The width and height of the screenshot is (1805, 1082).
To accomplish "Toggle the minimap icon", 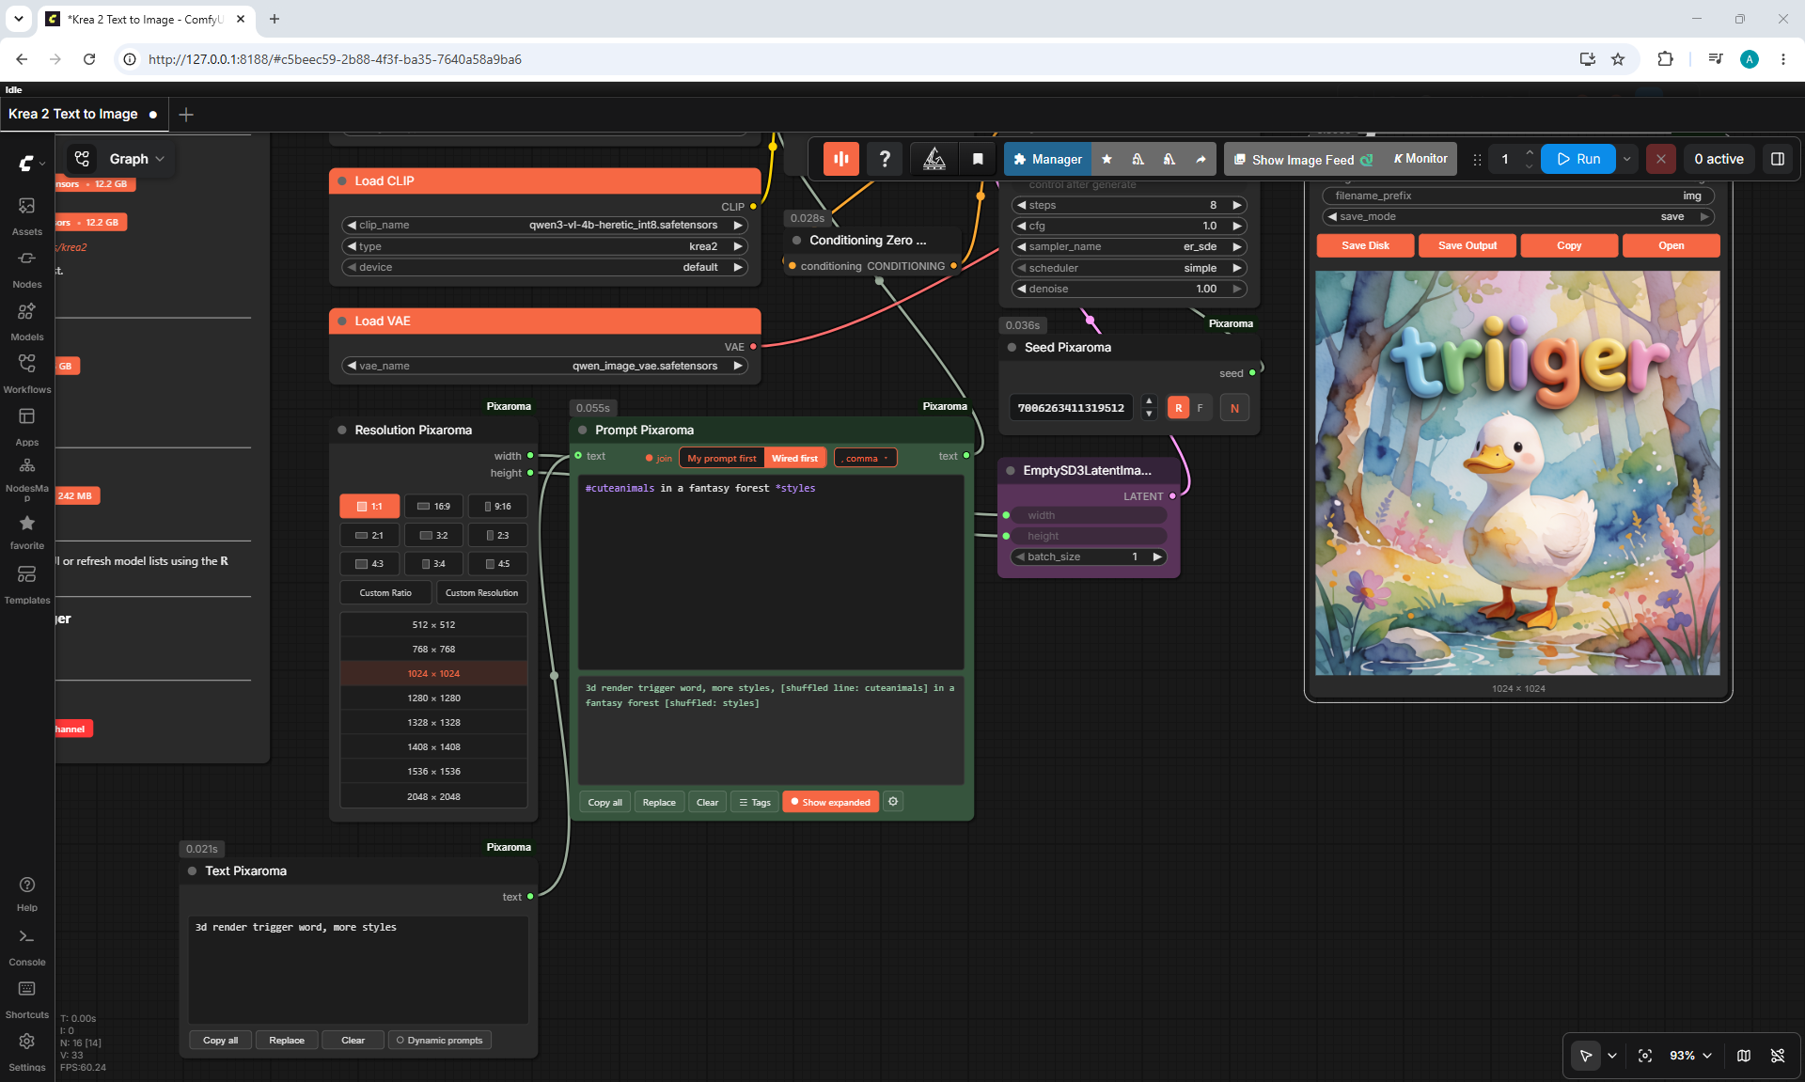I will pyautogui.click(x=1744, y=1056).
